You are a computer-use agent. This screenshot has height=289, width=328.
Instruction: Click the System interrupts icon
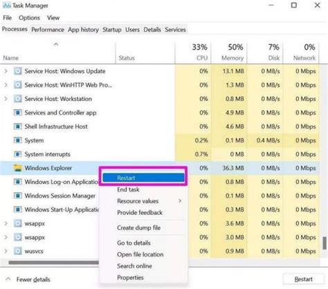(x=18, y=154)
